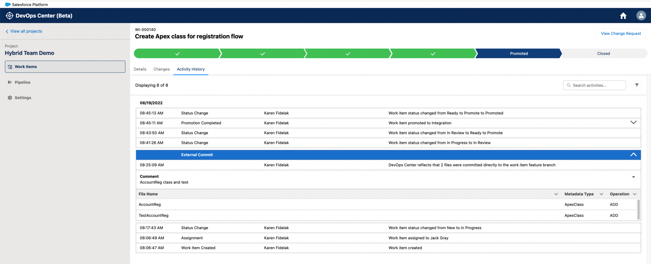The height and width of the screenshot is (264, 651).
Task: Click 'Displaying 8 of 8' count text
Action: 152,85
